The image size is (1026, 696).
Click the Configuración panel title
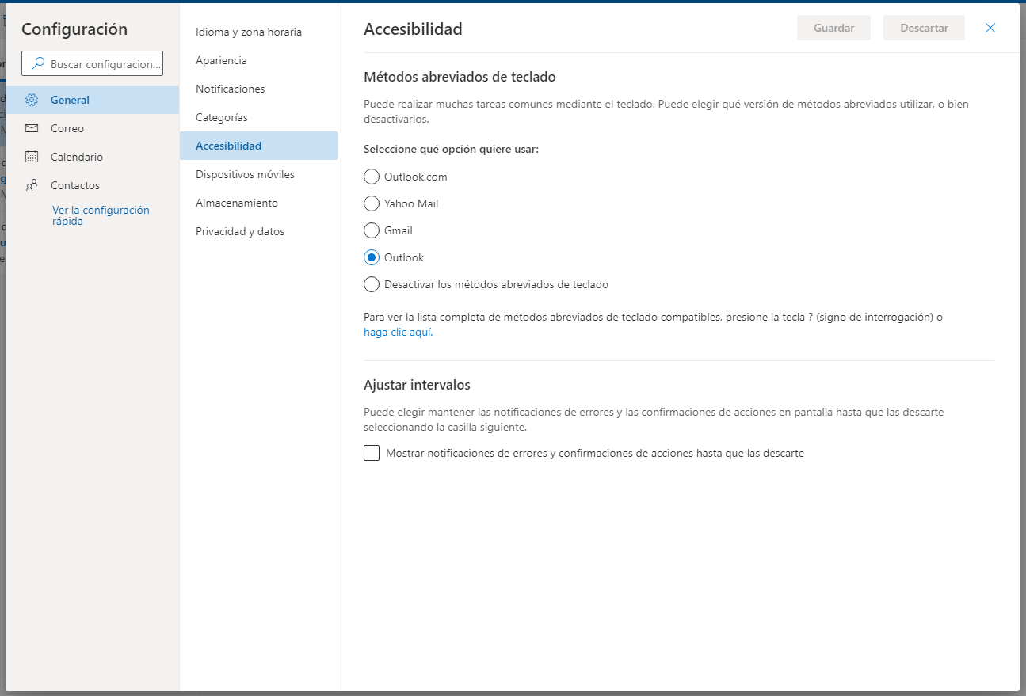[x=74, y=29]
